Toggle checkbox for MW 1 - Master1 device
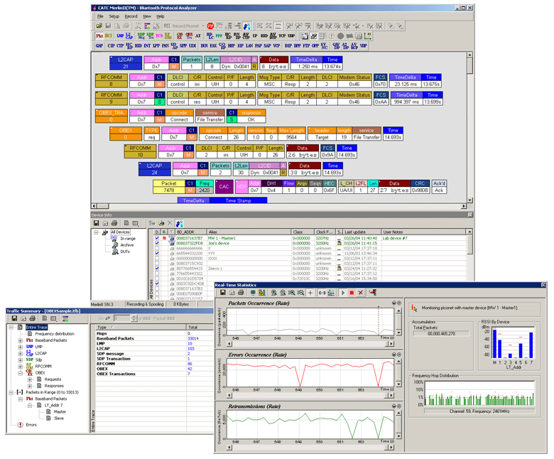The height and width of the screenshot is (459, 554). [157, 238]
